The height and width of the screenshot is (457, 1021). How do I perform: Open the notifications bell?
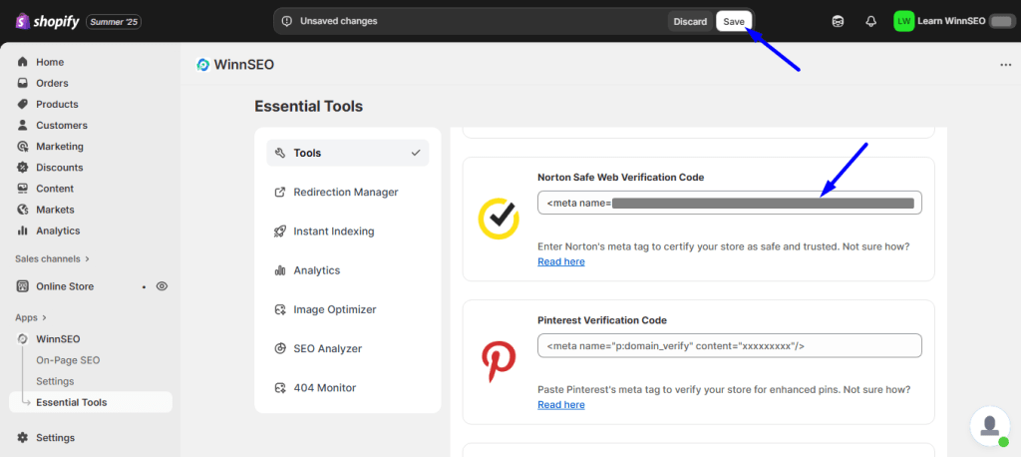coord(870,22)
